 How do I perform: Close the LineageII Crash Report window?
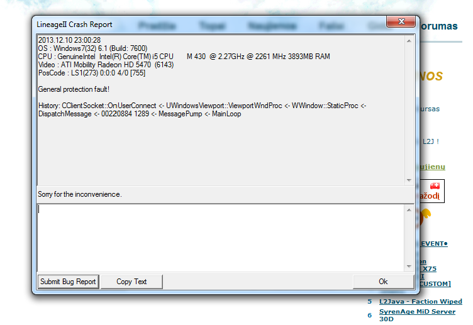401,21
